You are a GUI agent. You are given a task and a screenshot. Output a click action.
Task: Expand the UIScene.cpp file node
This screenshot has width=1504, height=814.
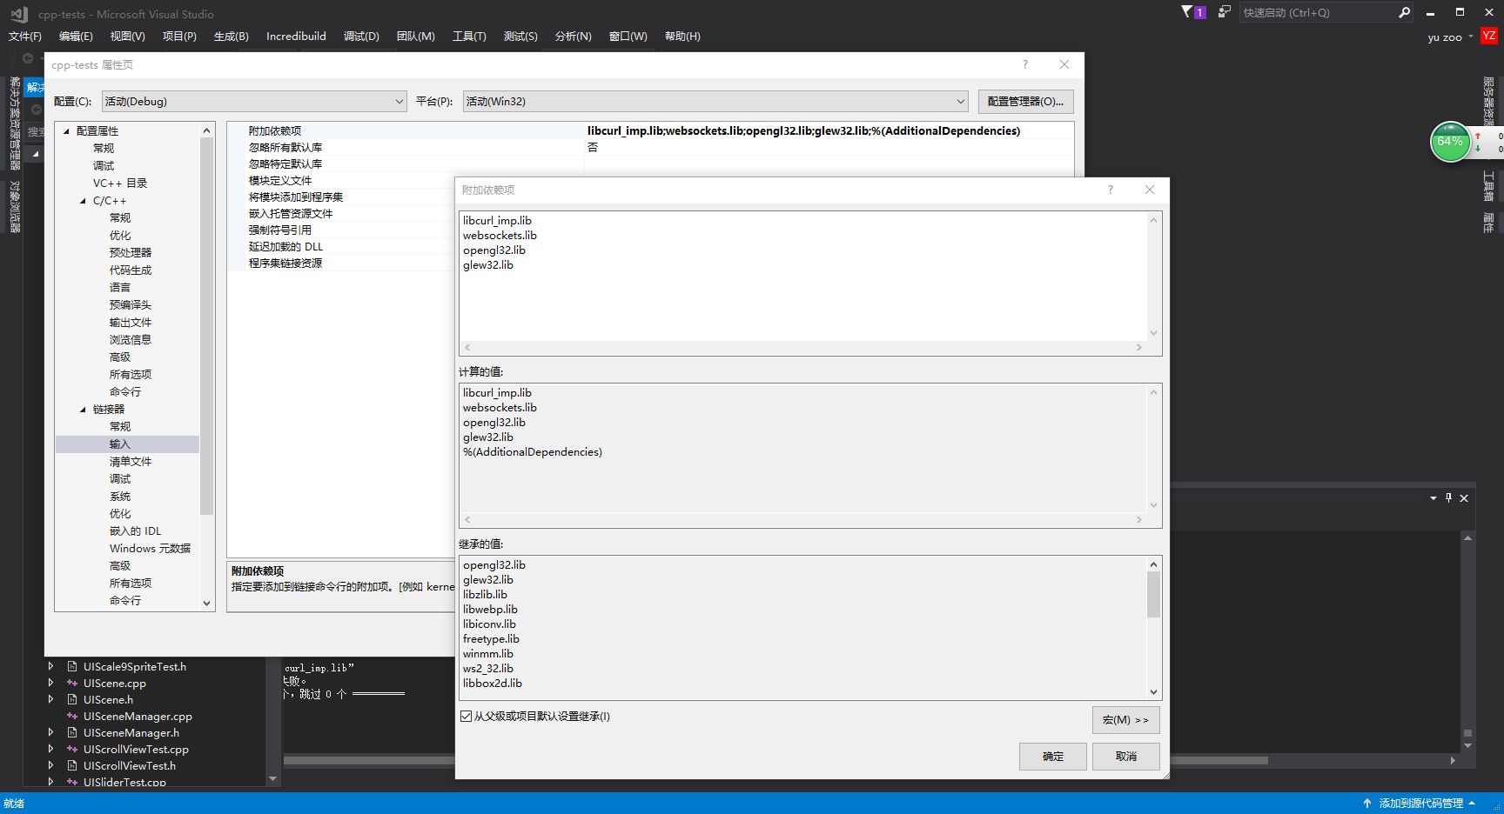[50, 684]
